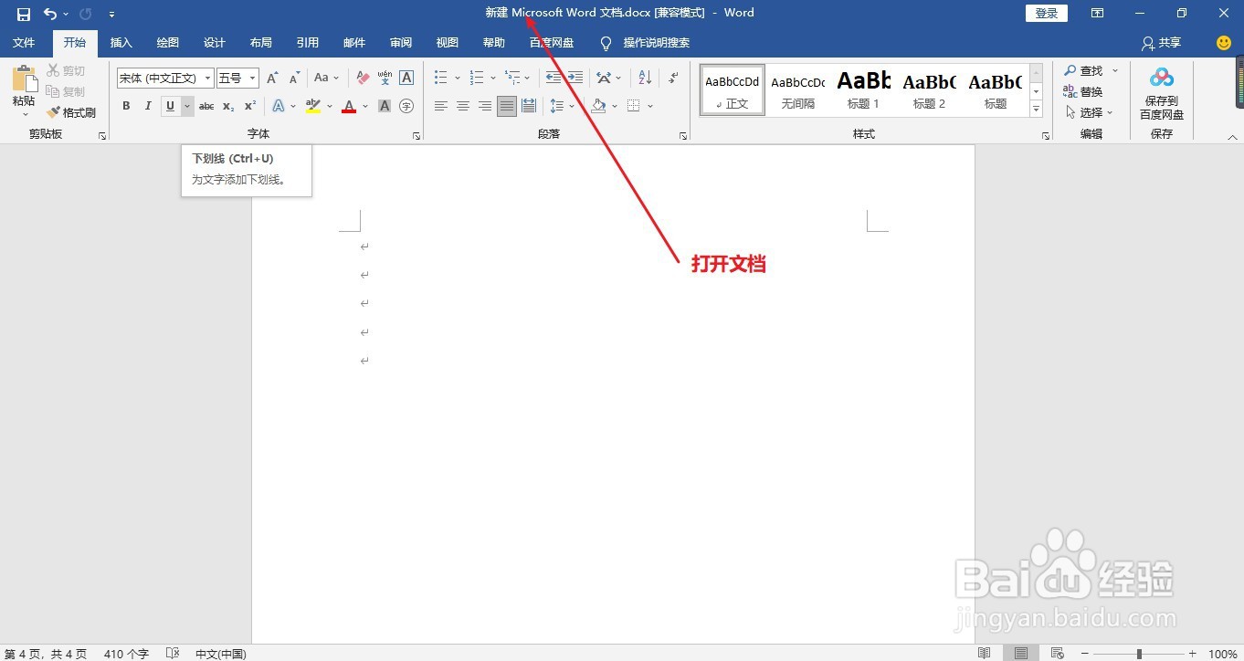Clear all formatting with eraser icon
This screenshot has width=1244, height=661.
(x=363, y=79)
